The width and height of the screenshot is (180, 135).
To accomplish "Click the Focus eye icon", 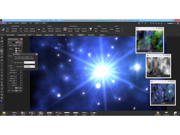I will point(39,29).
